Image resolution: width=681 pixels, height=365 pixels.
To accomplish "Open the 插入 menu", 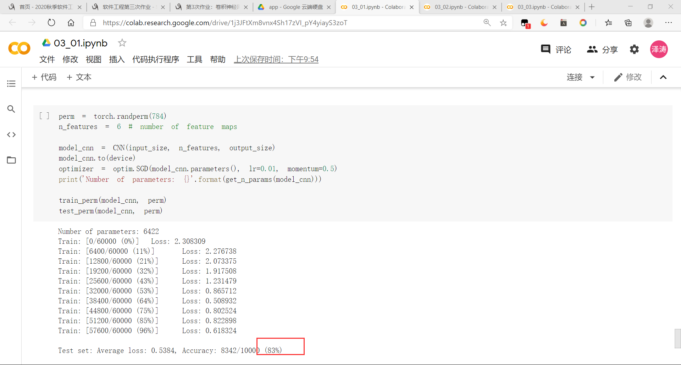I will click(x=117, y=59).
